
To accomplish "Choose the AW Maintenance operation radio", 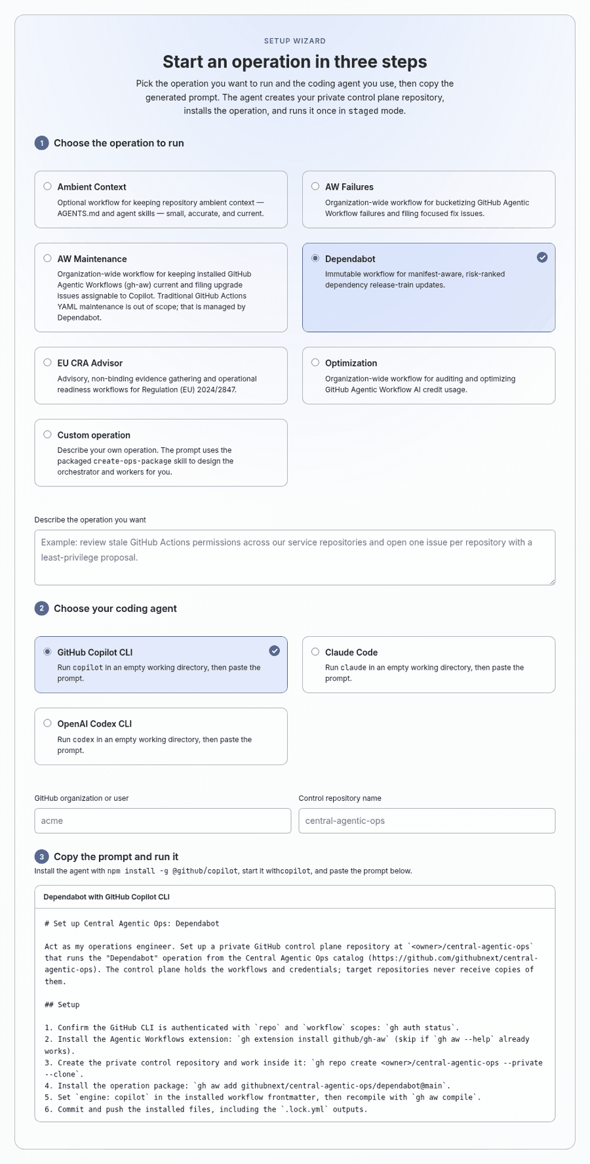I will [x=47, y=259].
